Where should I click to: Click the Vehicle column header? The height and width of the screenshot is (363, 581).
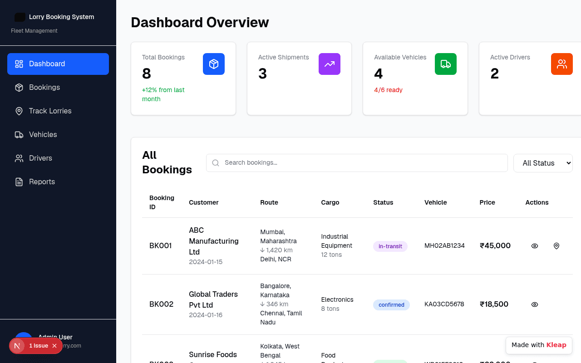coord(436,203)
